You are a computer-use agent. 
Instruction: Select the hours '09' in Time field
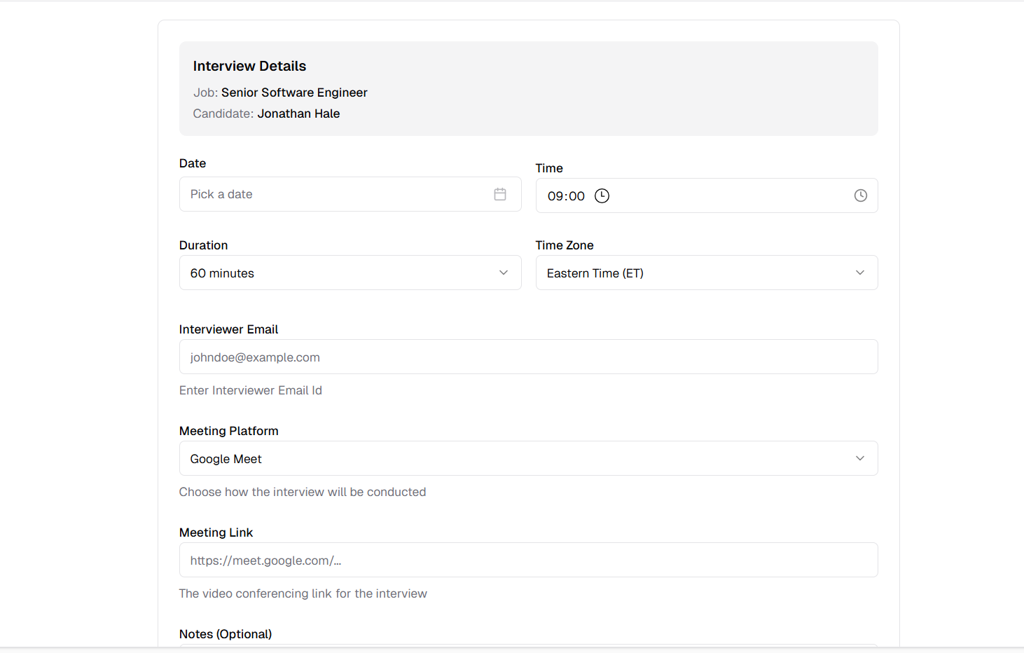555,196
